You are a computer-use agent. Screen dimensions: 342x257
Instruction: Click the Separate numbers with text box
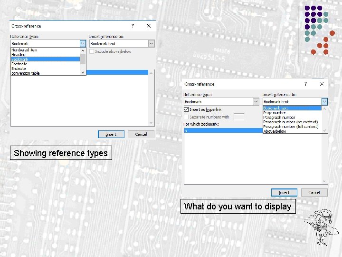click(239, 117)
